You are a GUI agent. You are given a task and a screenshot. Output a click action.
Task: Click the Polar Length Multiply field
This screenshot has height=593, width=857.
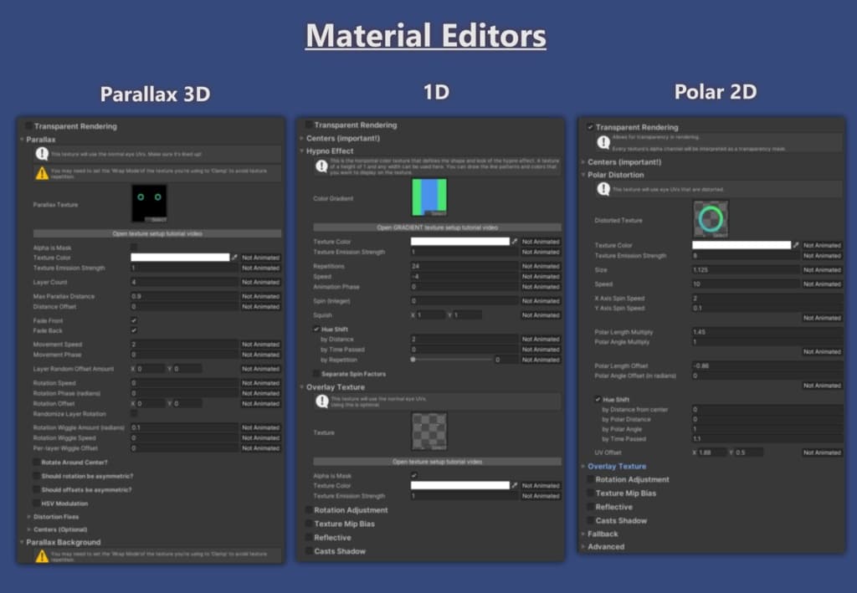767,331
